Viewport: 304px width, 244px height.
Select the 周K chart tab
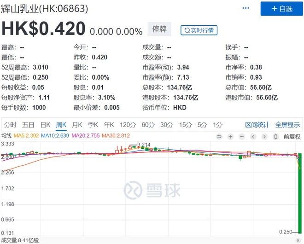click(61, 125)
